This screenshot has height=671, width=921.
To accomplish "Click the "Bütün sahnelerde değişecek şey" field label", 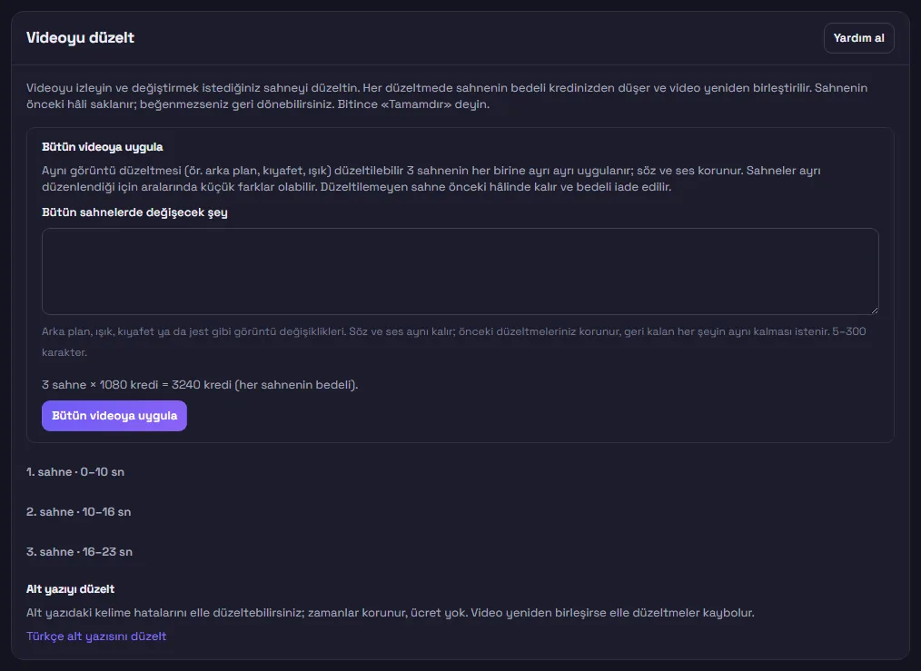I will point(134,212).
